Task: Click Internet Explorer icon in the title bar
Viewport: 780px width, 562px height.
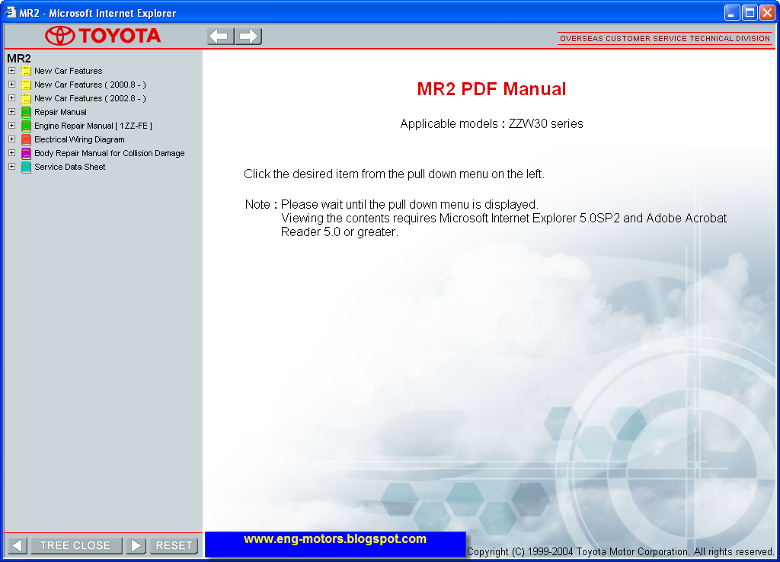Action: coord(10,12)
